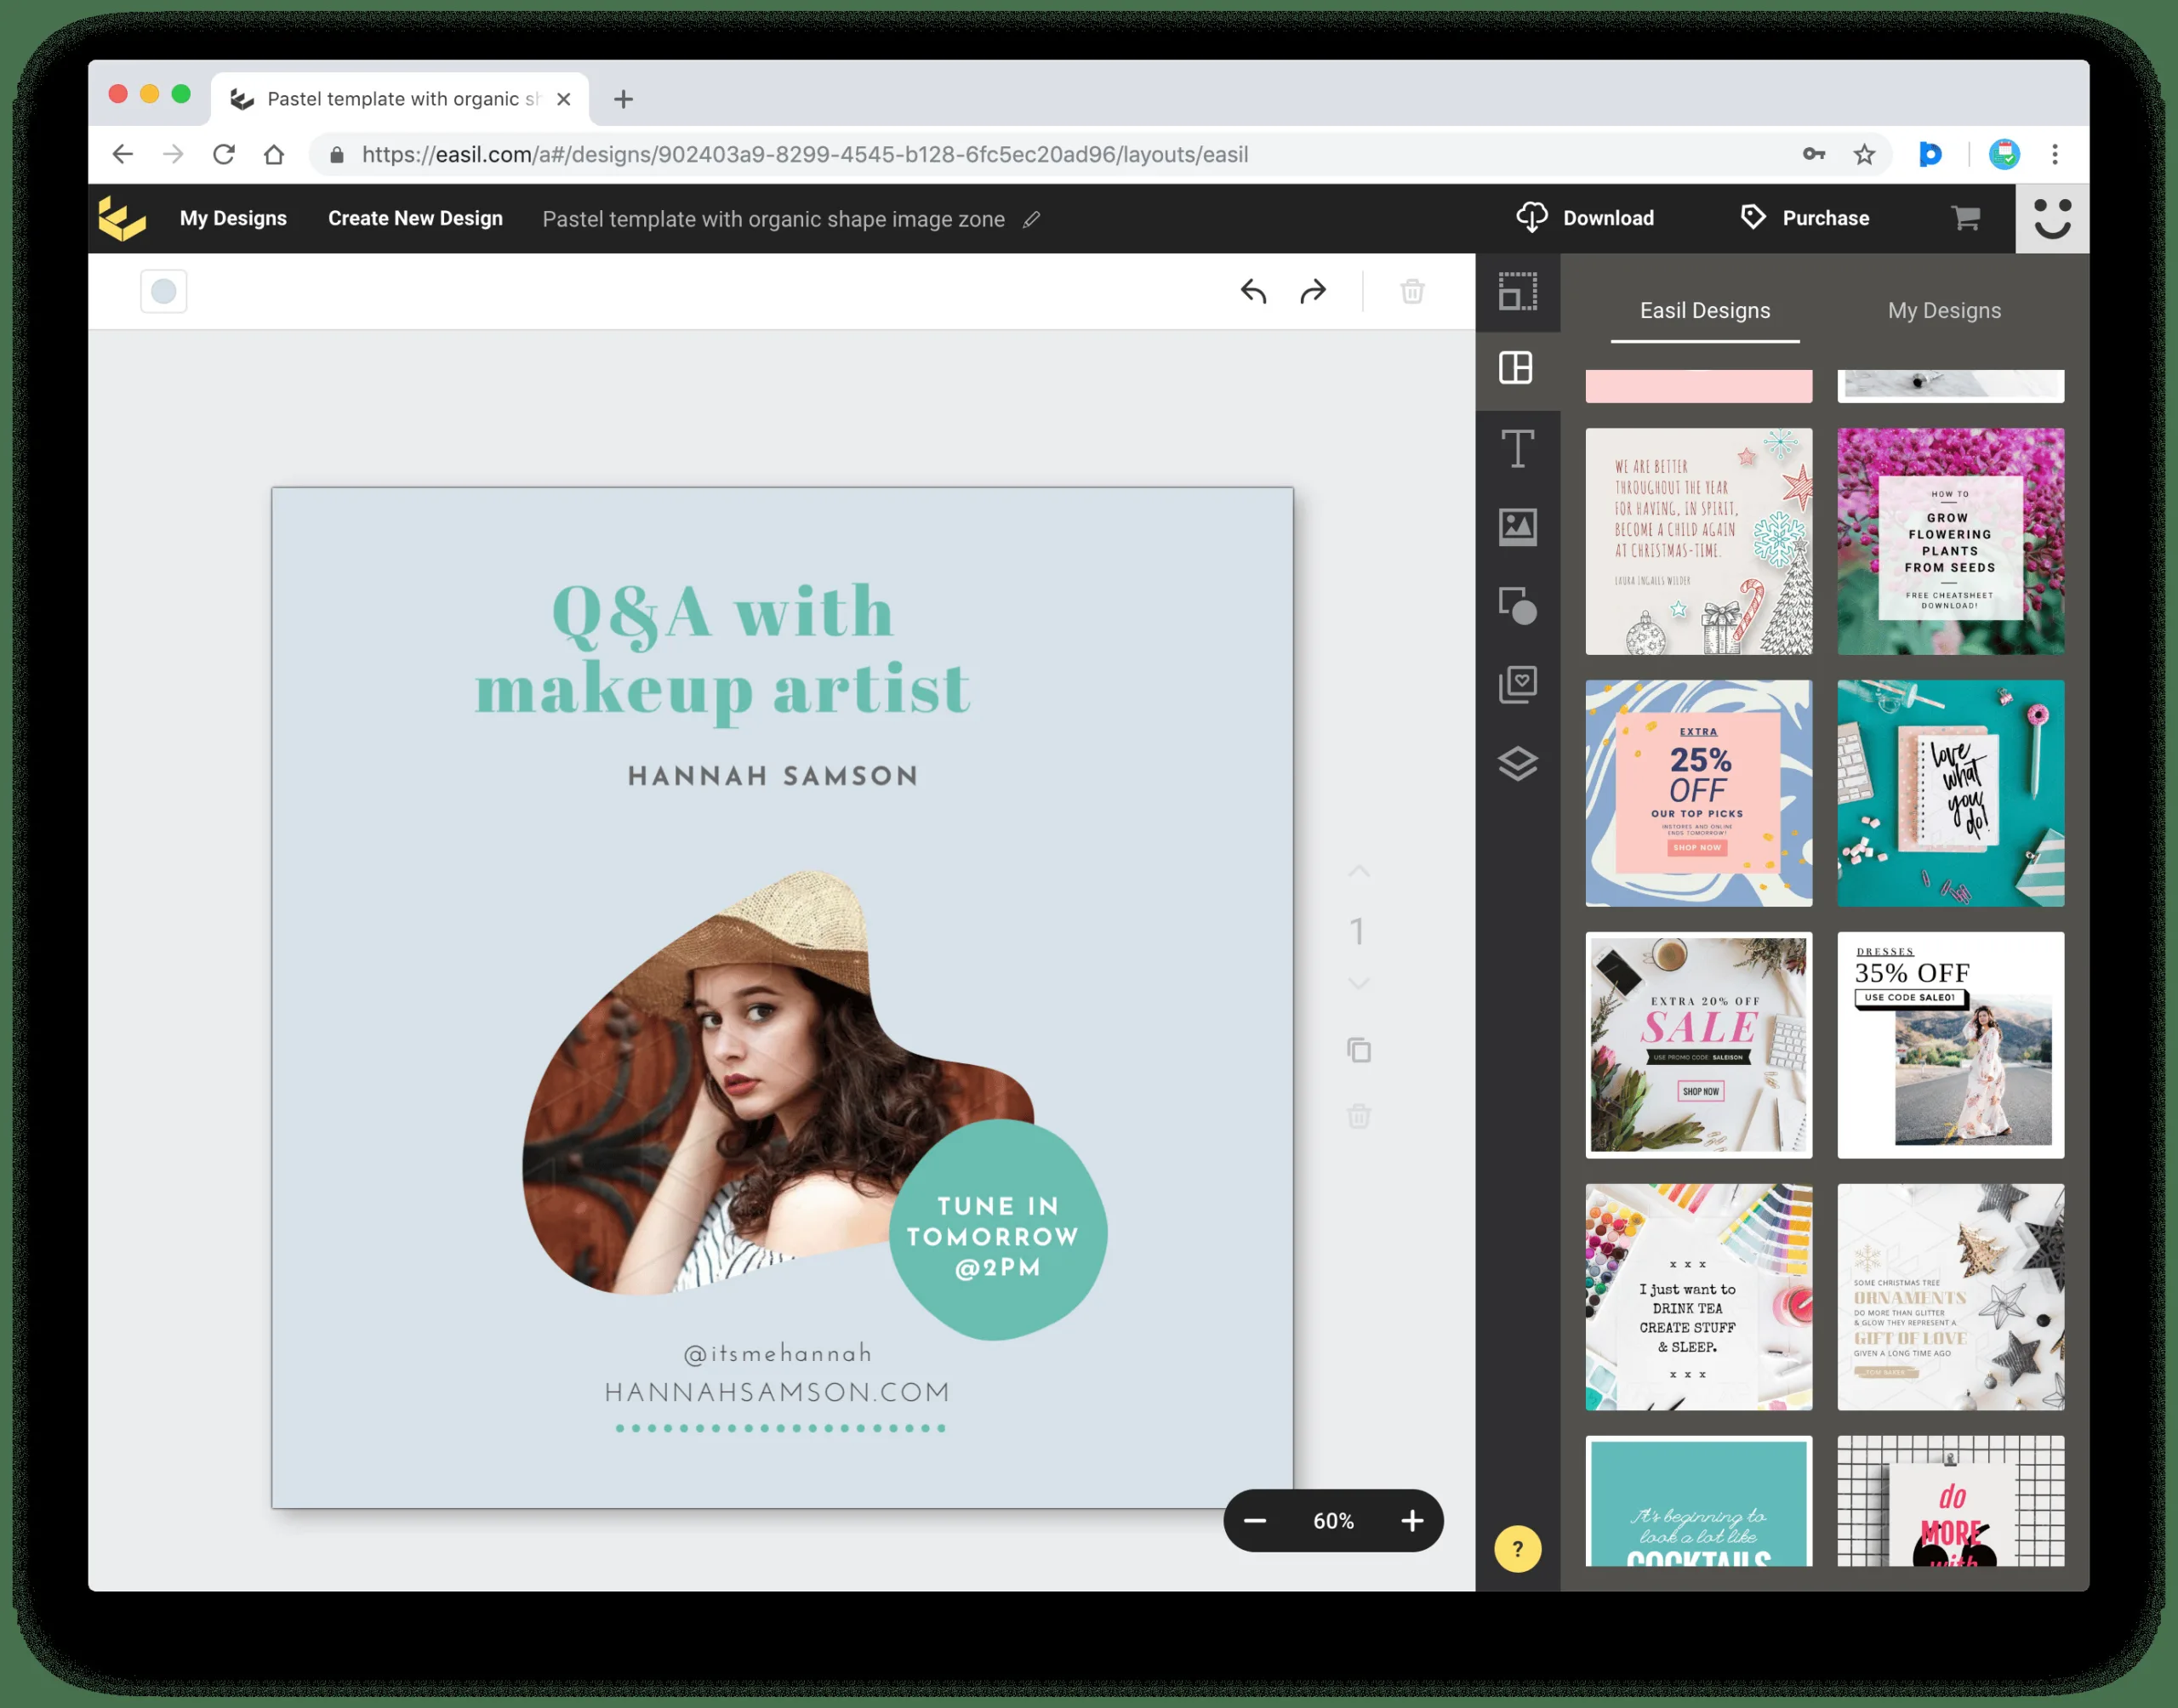
Task: Open the Images panel icon
Action: click(1517, 527)
